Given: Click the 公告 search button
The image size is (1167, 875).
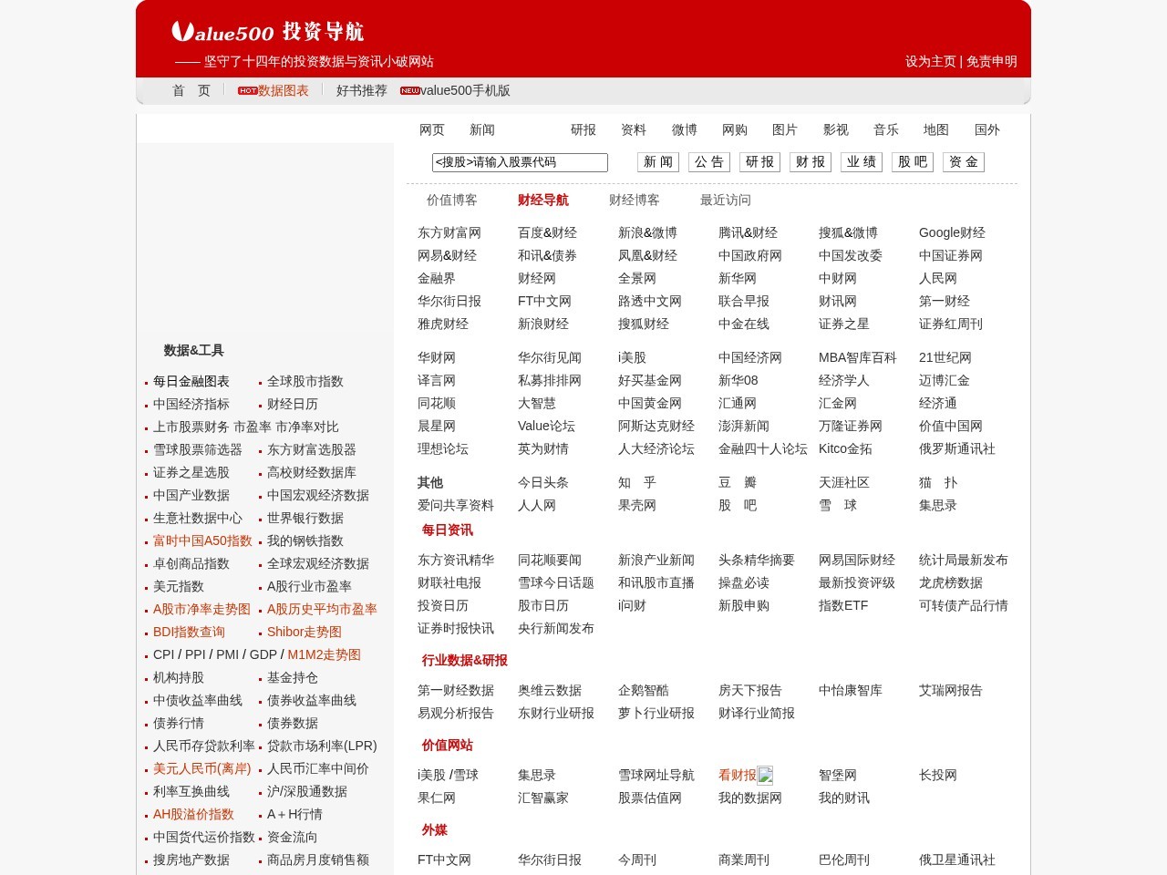Looking at the screenshot, I should pyautogui.click(x=708, y=161).
